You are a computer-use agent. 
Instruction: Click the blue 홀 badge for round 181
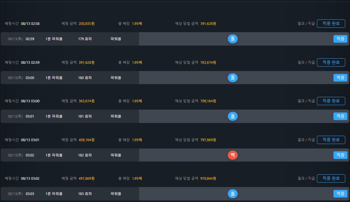[233, 116]
